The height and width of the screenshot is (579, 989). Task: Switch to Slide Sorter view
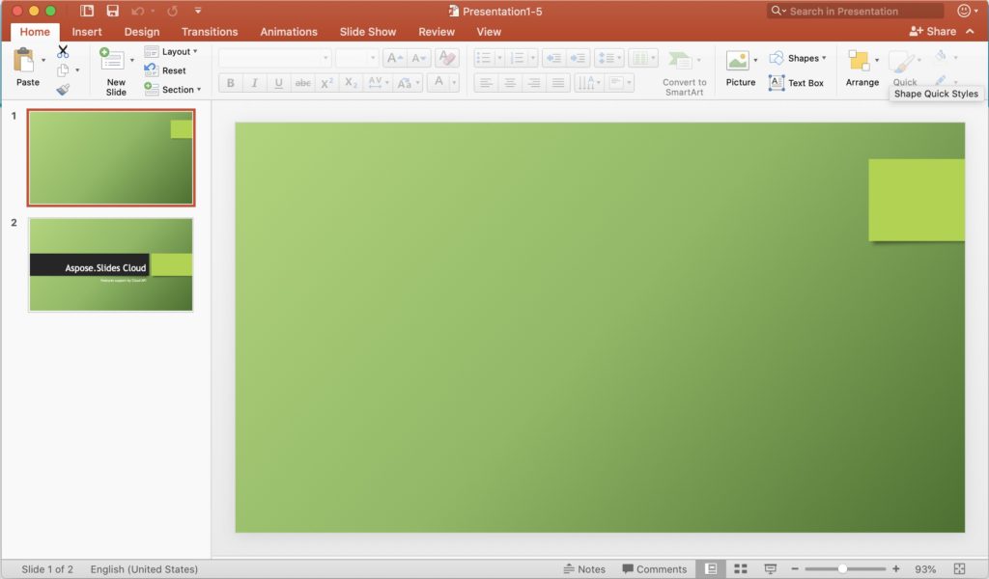(x=741, y=569)
